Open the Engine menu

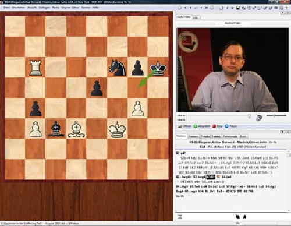66,8
